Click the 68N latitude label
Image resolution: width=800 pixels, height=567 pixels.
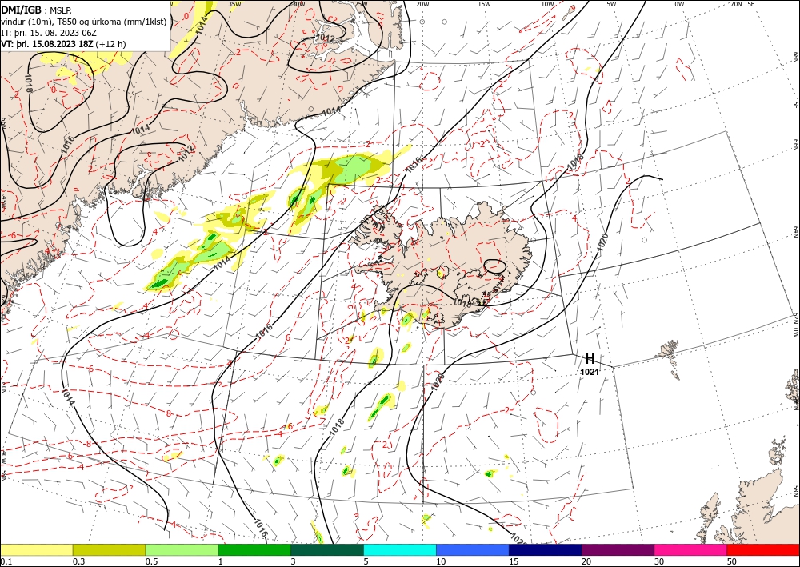795,57
